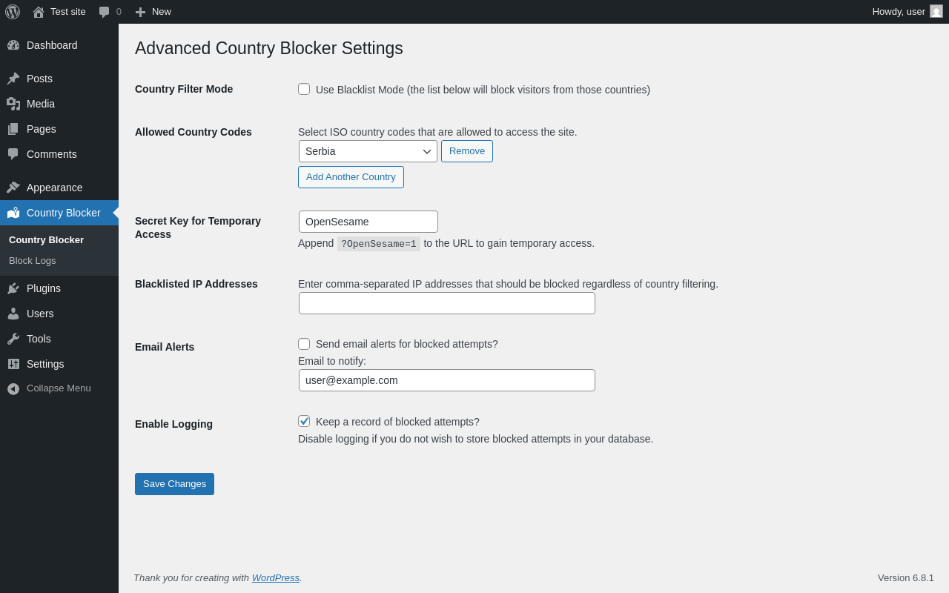Collapse the admin sidebar menu
The height and width of the screenshot is (593, 949).
pyautogui.click(x=49, y=388)
